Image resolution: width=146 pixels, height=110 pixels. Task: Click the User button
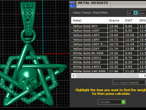[x=142, y=13]
